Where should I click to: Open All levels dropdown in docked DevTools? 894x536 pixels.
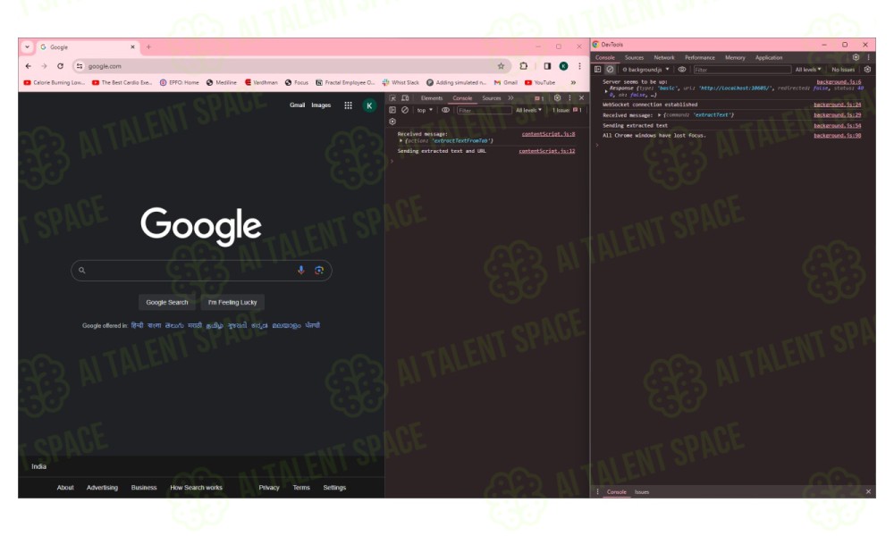(528, 110)
